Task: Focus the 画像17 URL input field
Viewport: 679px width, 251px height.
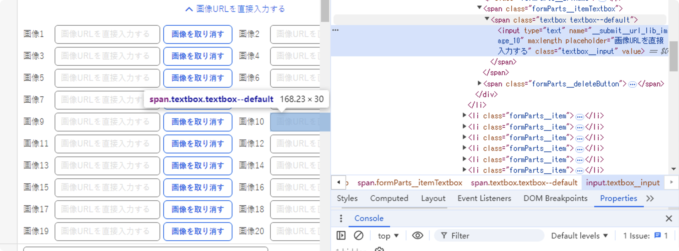Action: click(x=107, y=209)
